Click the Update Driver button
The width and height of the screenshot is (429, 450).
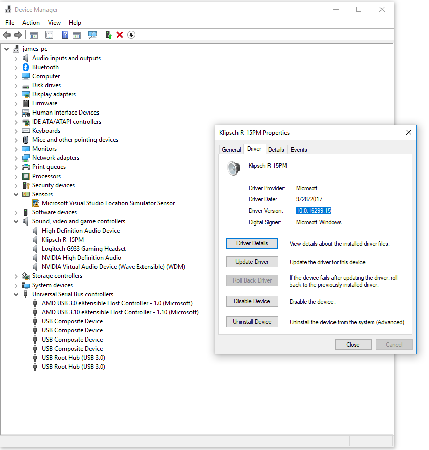point(252,262)
